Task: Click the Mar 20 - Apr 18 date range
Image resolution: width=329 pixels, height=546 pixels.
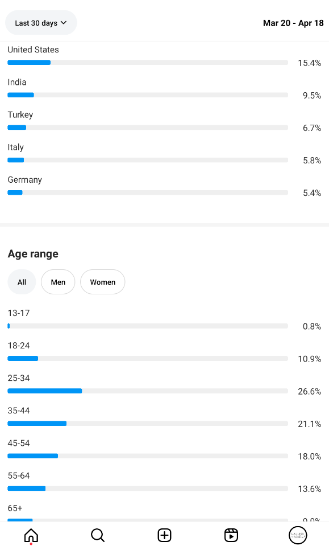Action: (293, 23)
